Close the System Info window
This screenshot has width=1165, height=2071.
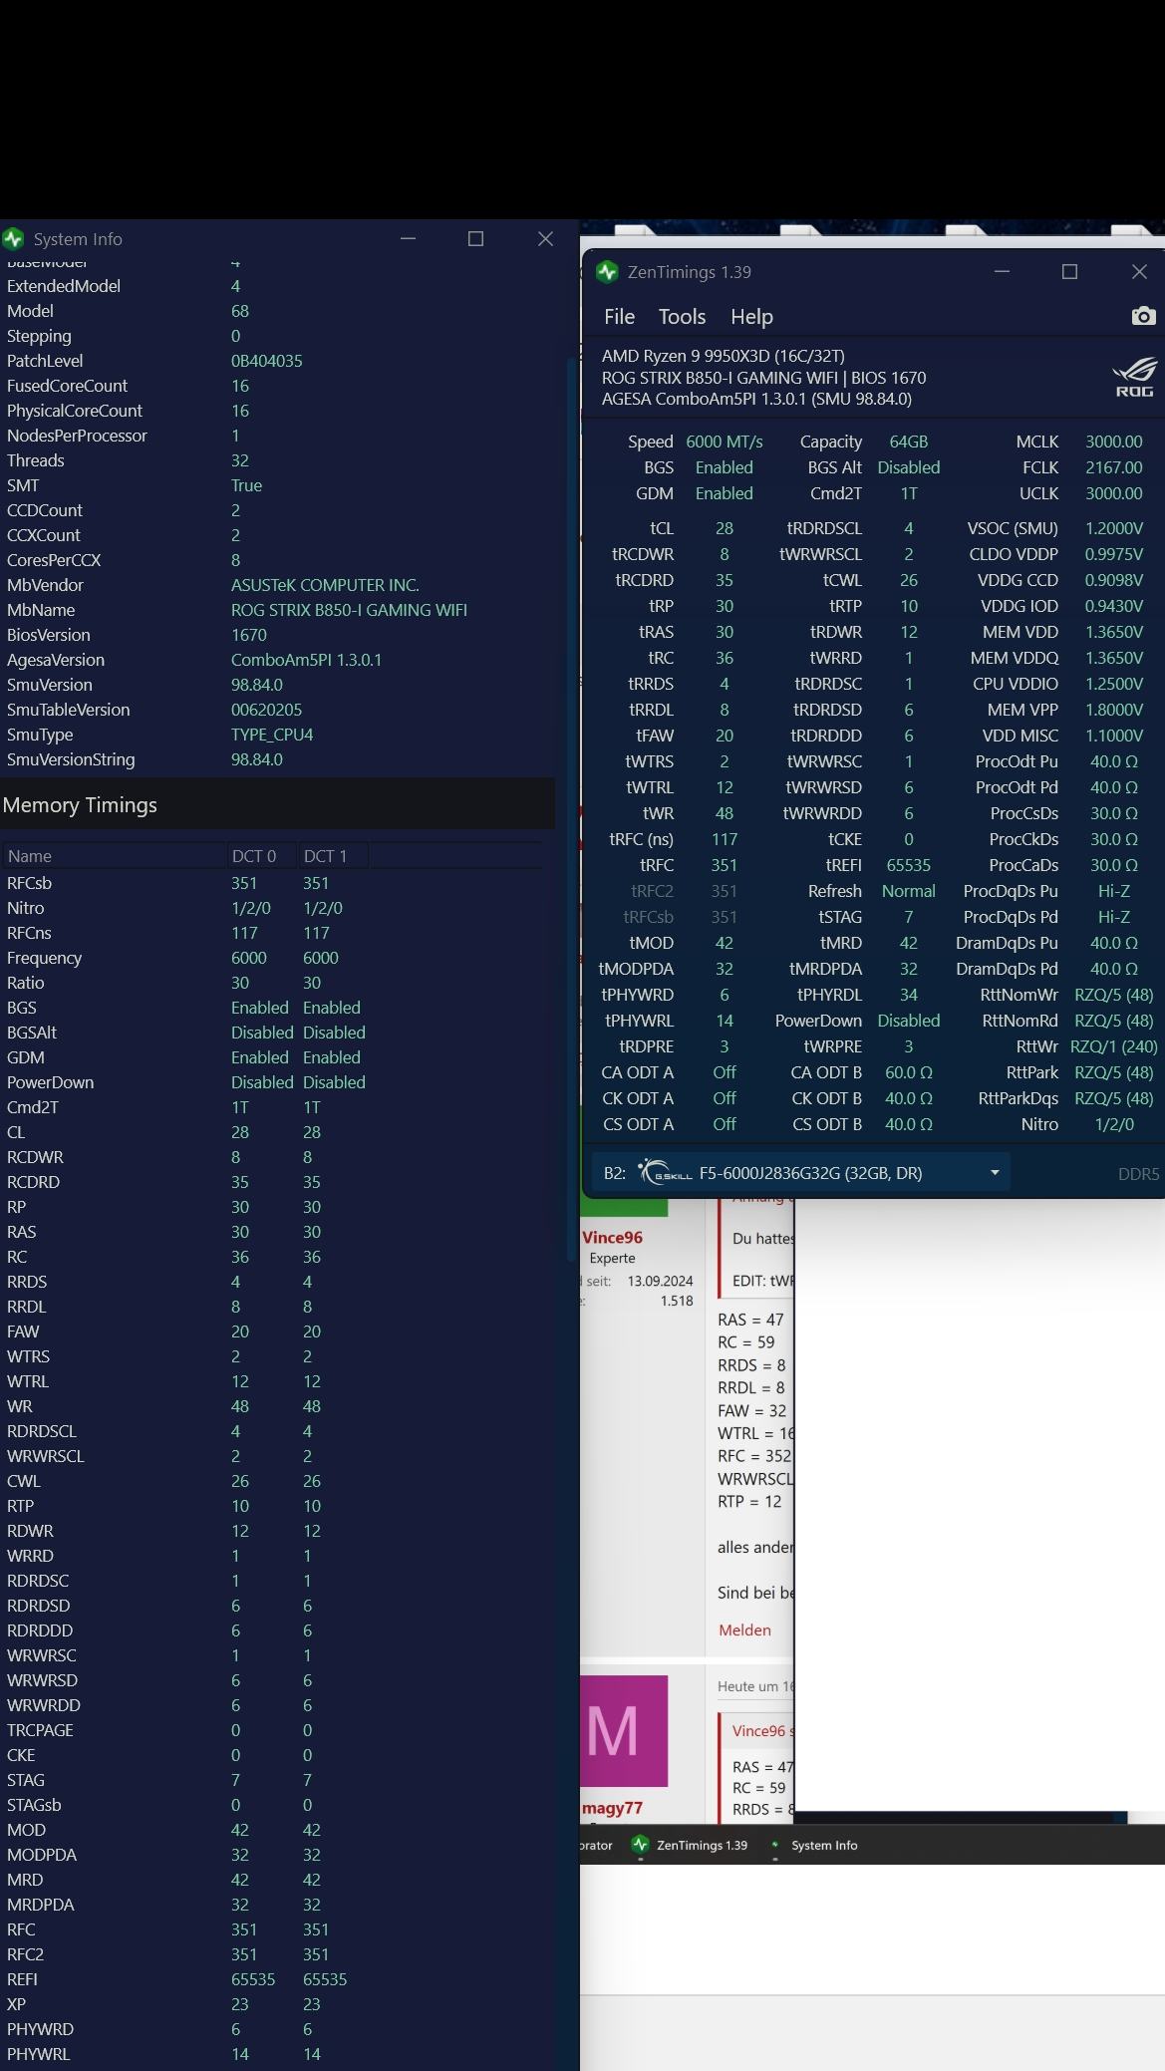pyautogui.click(x=545, y=239)
